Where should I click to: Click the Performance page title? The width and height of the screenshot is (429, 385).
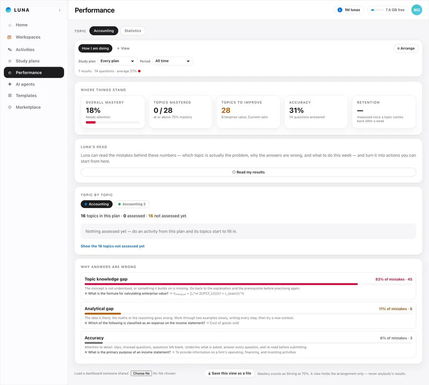pos(95,10)
